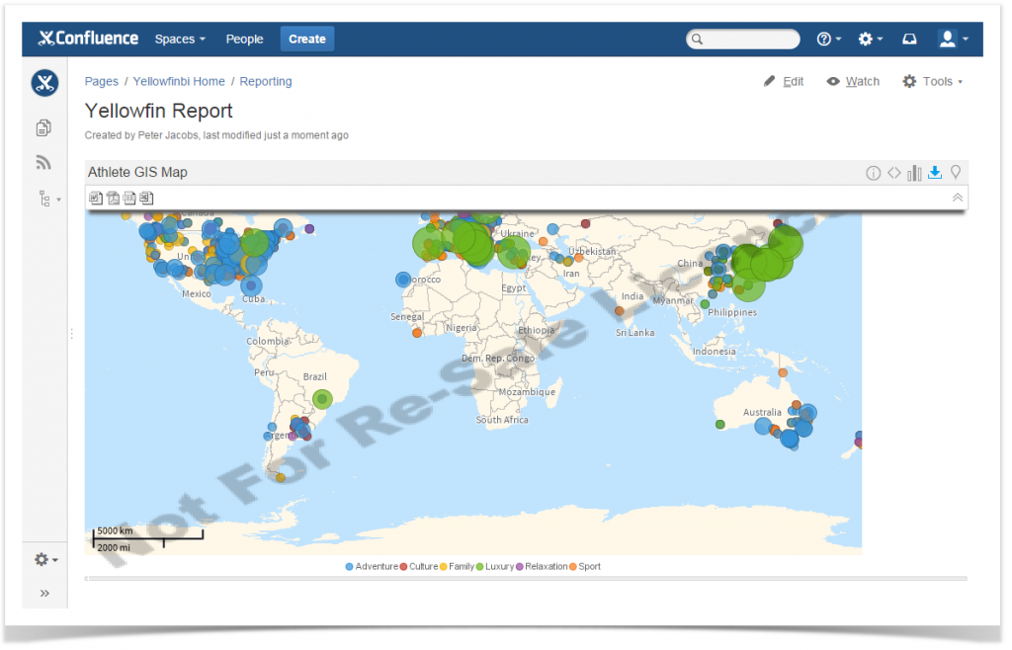View the embed code for the report
The image size is (1012, 650).
[x=893, y=172]
